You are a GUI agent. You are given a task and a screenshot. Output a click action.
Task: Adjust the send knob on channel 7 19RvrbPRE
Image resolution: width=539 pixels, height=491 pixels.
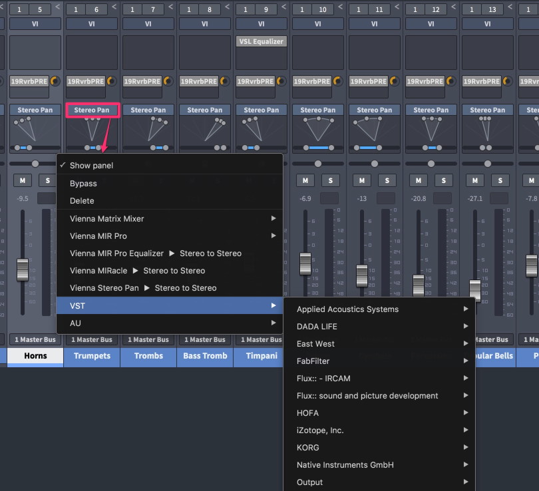point(168,81)
